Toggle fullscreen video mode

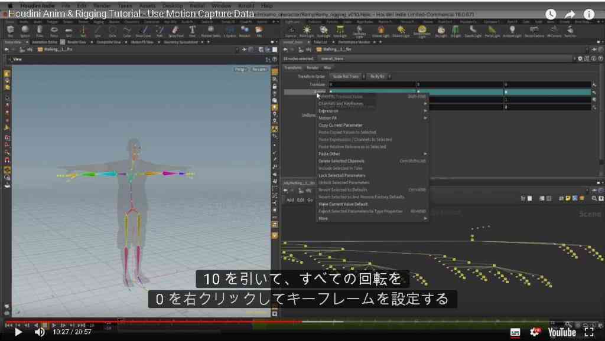[589, 332]
